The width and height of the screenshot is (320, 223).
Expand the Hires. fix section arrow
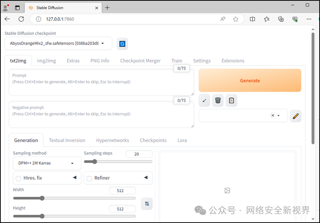coord(75,177)
